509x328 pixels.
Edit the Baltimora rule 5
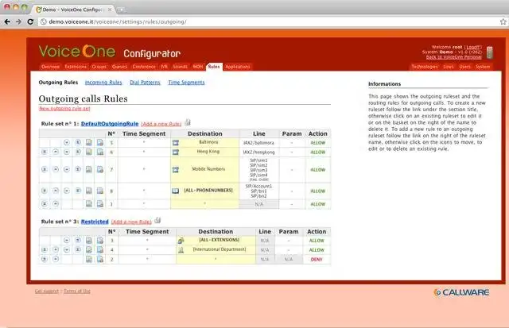tap(89, 142)
